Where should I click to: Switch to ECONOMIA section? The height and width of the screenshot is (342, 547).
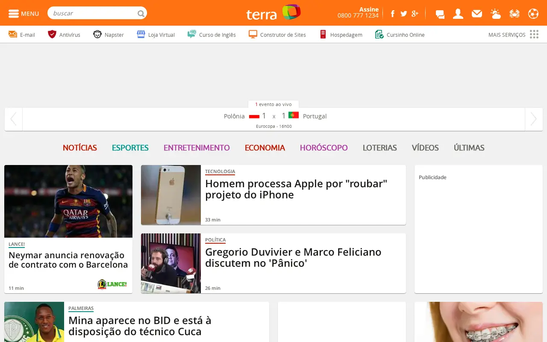(265, 148)
